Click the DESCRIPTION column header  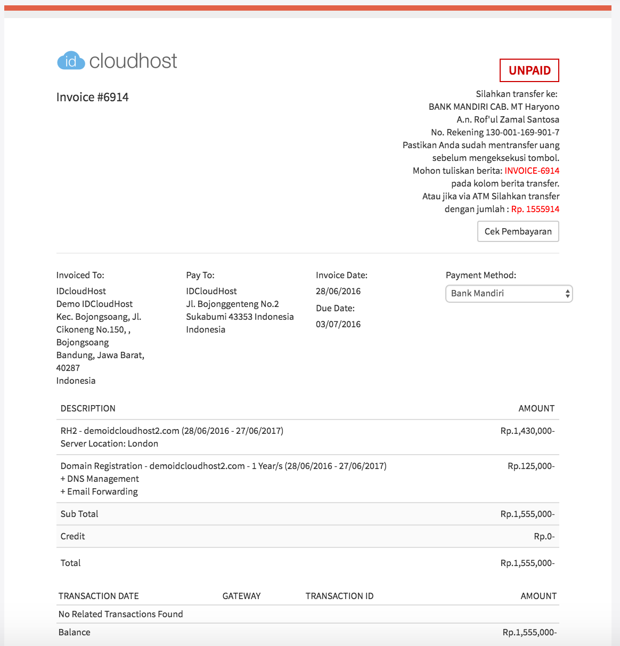88,408
